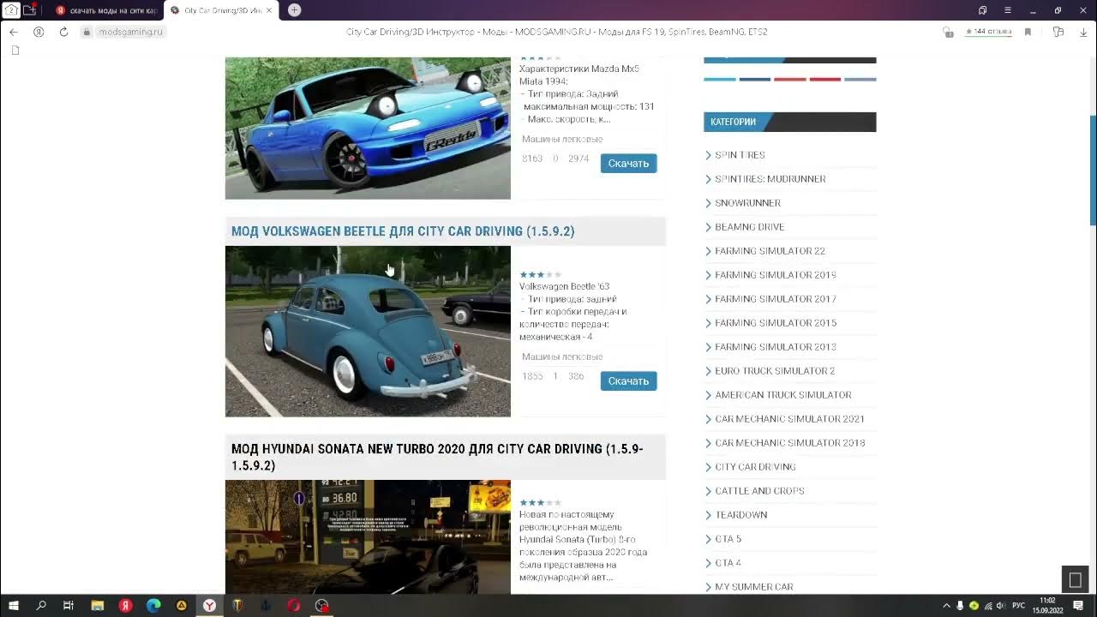Open the browser downloads arrow icon
Viewport: 1097px width, 617px height.
1083,32
